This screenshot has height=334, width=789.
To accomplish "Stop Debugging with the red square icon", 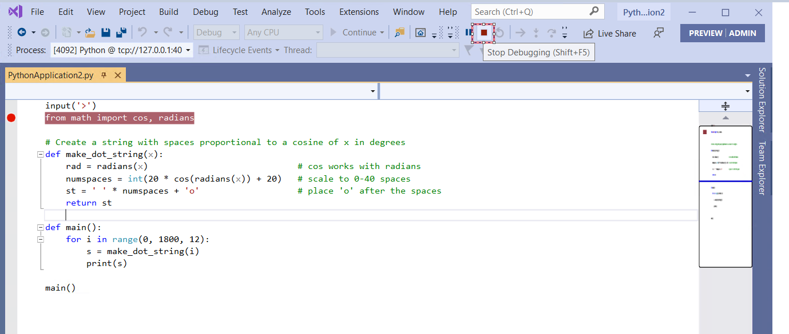I will (x=483, y=33).
